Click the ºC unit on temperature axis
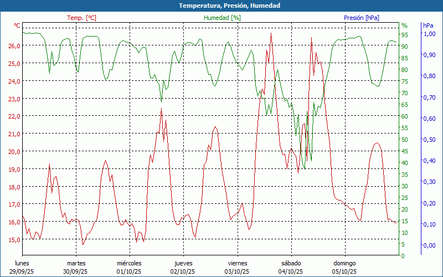 [x=17, y=25]
